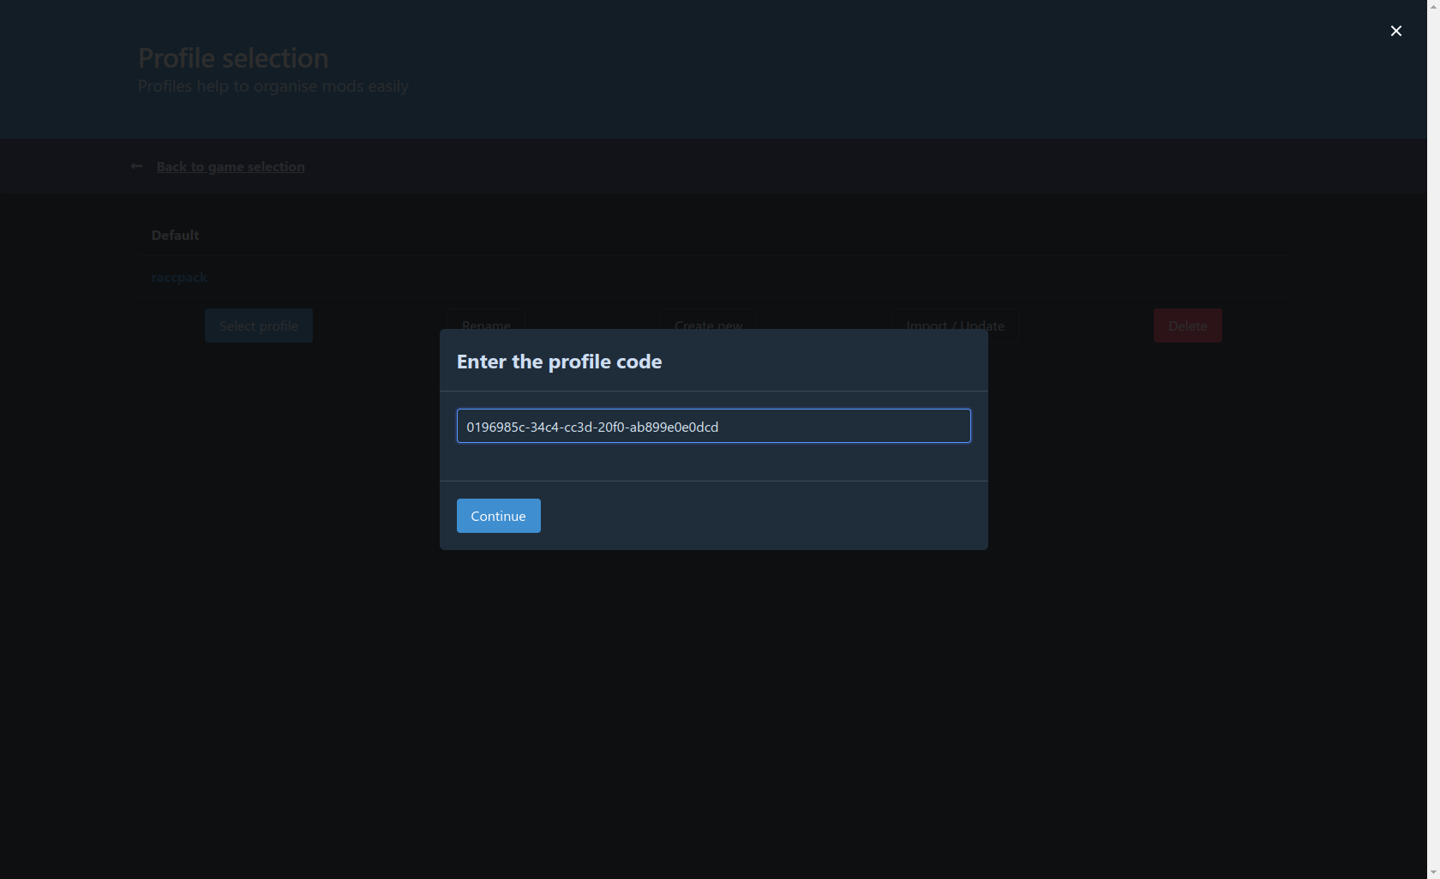Open Back to game selection link

click(x=230, y=167)
